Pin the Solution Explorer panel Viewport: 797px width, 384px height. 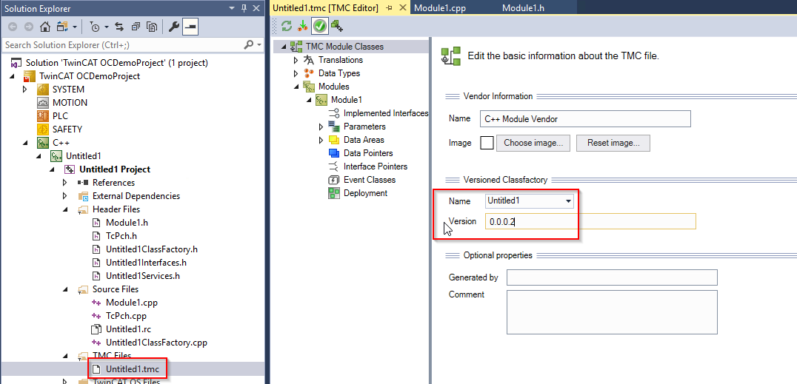(x=245, y=7)
